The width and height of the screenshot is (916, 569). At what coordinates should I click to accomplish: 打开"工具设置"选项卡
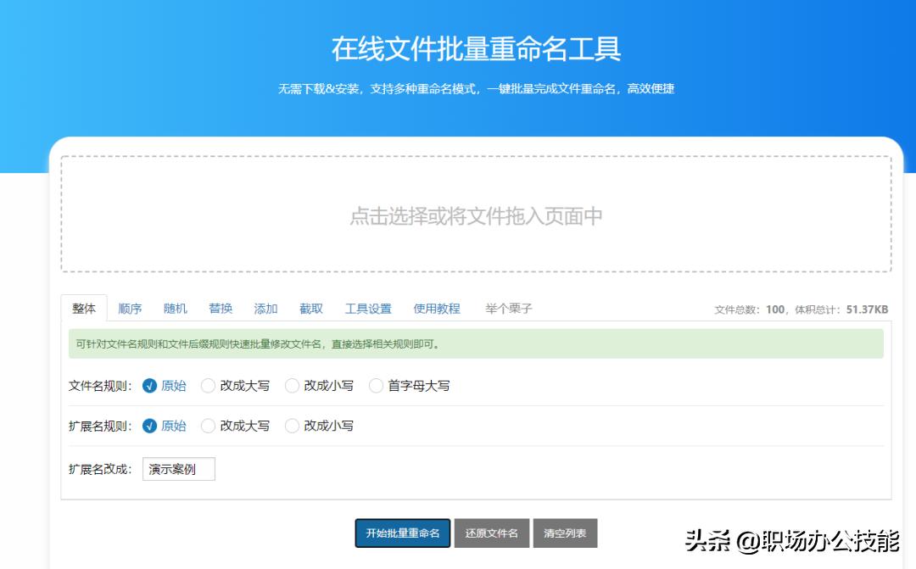coord(368,308)
